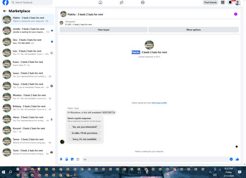The width and height of the screenshot is (246, 178).
Task: Send a thumbs-up like
Action: click(237, 159)
